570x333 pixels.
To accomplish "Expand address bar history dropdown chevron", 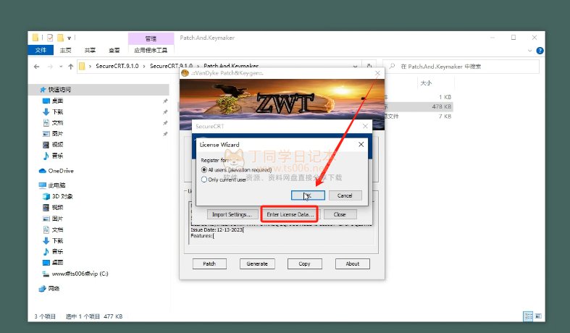I will (355, 67).
